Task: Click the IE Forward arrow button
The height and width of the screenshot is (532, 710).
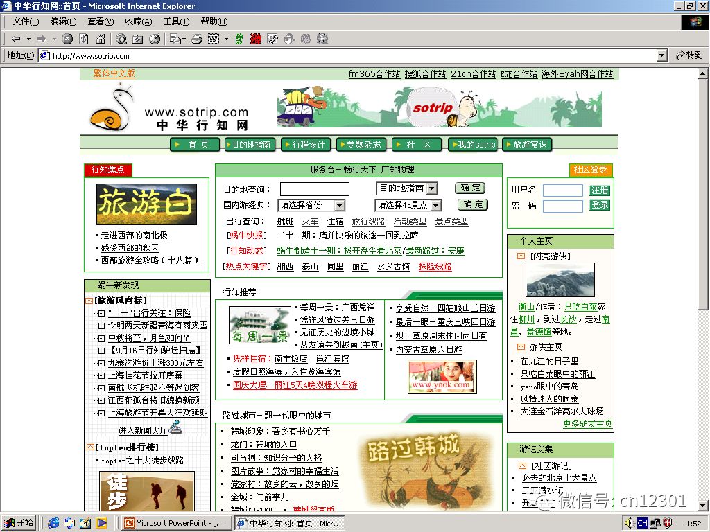Action: point(42,39)
